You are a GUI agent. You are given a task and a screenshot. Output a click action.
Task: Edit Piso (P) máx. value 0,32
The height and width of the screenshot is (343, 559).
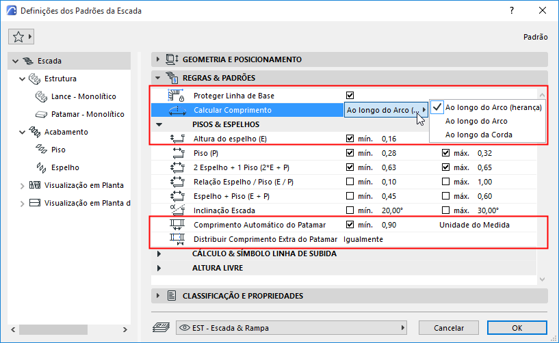point(484,153)
